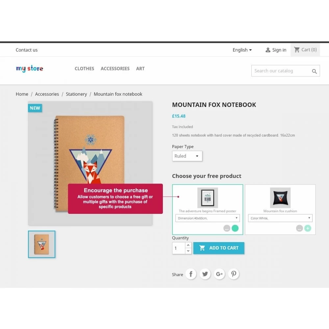Screen dimensions: 329x329
Task: Select the notebook thumbnail image
Action: [x=41, y=244]
